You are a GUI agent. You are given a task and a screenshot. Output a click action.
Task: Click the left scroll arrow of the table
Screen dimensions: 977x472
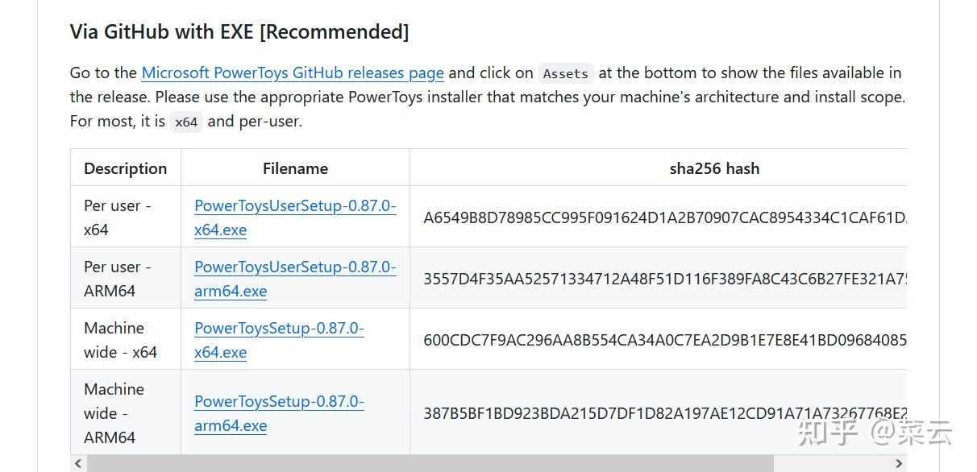[77, 463]
